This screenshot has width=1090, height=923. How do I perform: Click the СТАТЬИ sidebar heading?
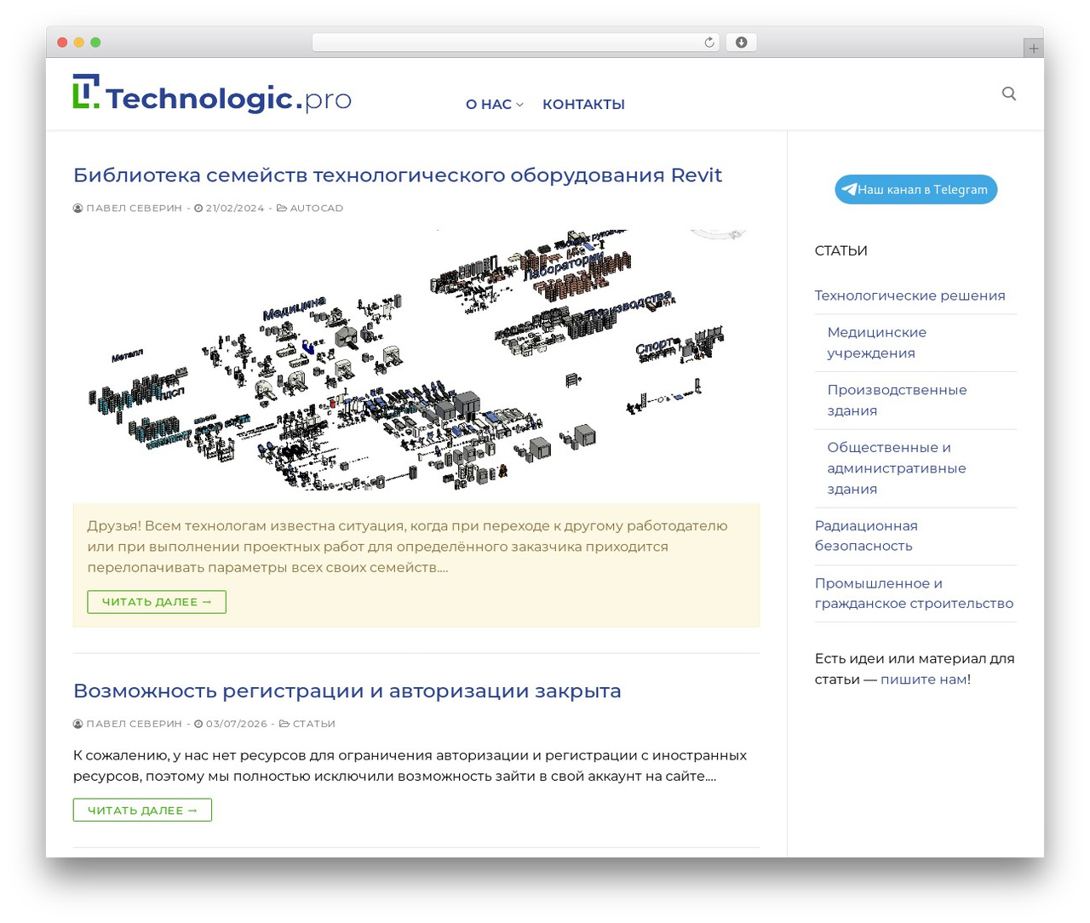(840, 250)
